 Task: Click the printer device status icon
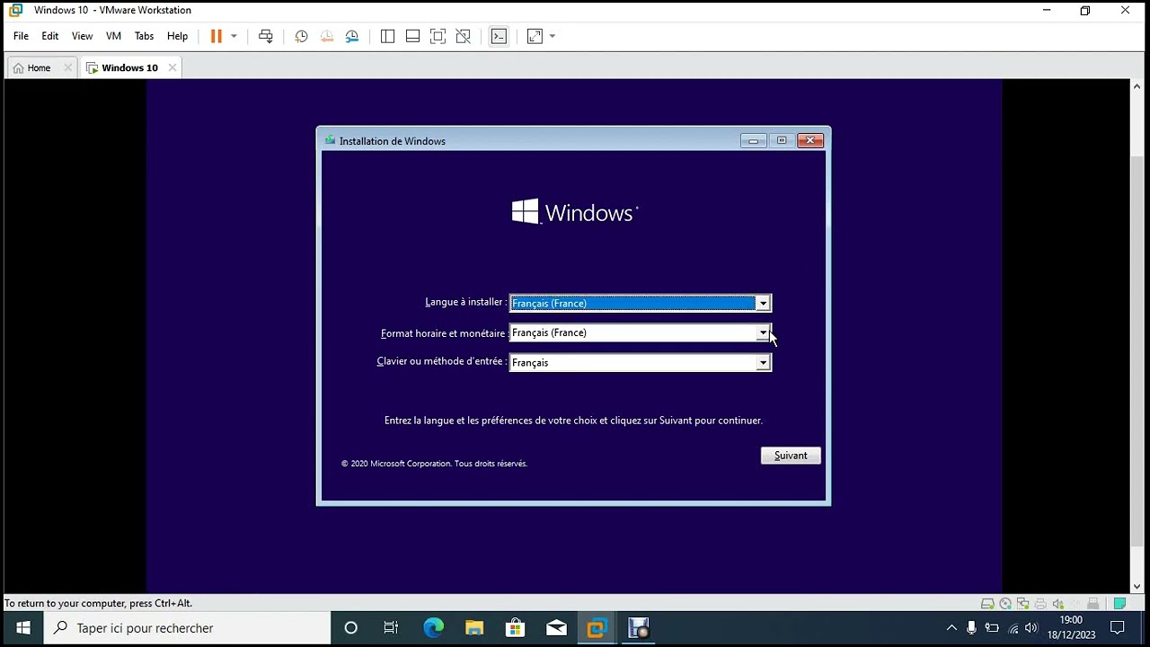tap(1040, 604)
